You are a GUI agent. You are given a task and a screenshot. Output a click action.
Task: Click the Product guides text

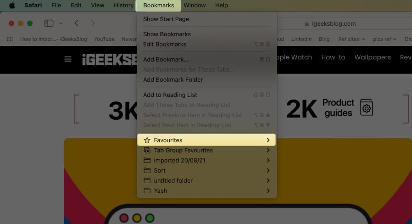[x=338, y=107]
